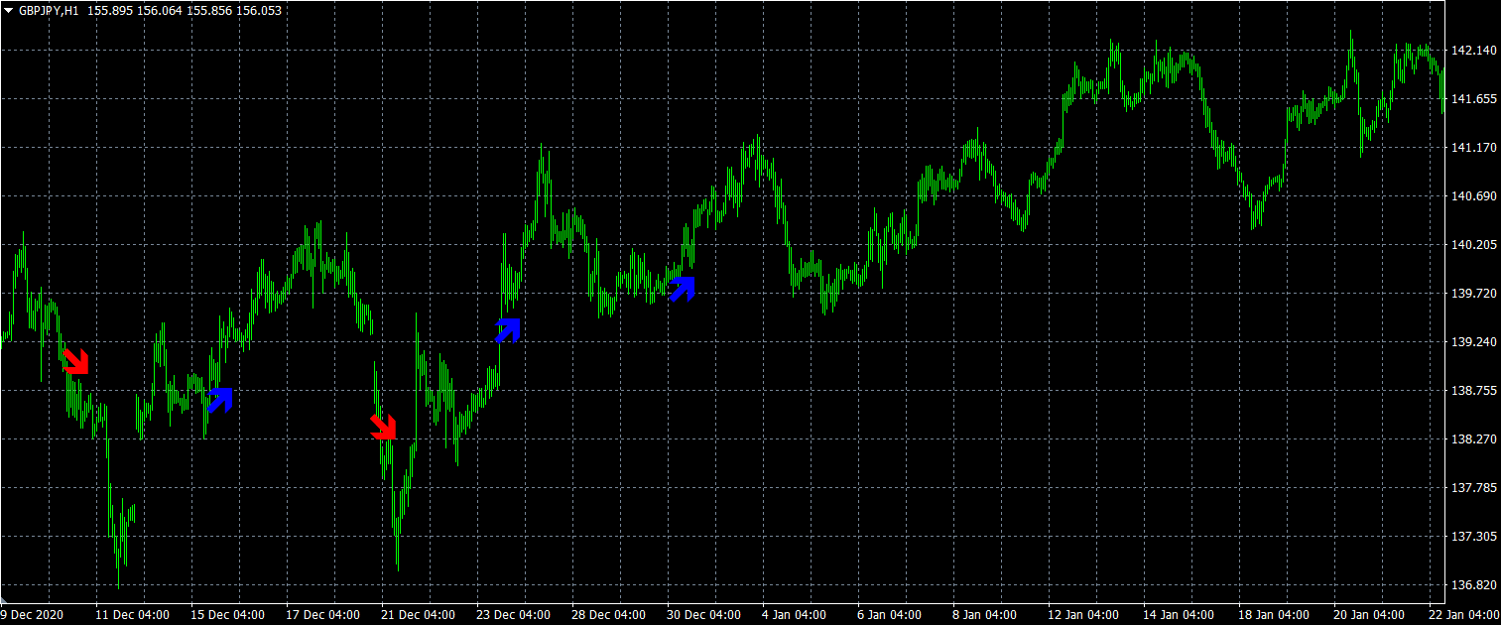The height and width of the screenshot is (625, 1501).
Task: Click the 30 Dec 04:00 time label
Action: point(703,615)
